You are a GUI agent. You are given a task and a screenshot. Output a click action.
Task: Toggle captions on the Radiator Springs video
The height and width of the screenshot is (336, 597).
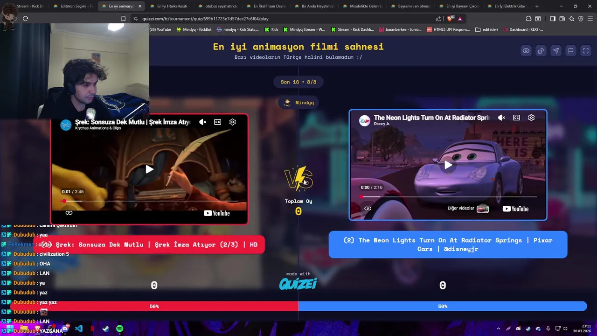click(516, 118)
